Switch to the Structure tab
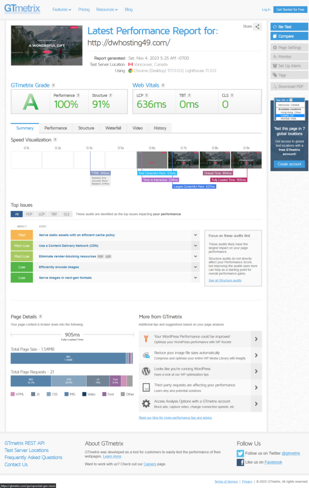The image size is (309, 488). (86, 128)
